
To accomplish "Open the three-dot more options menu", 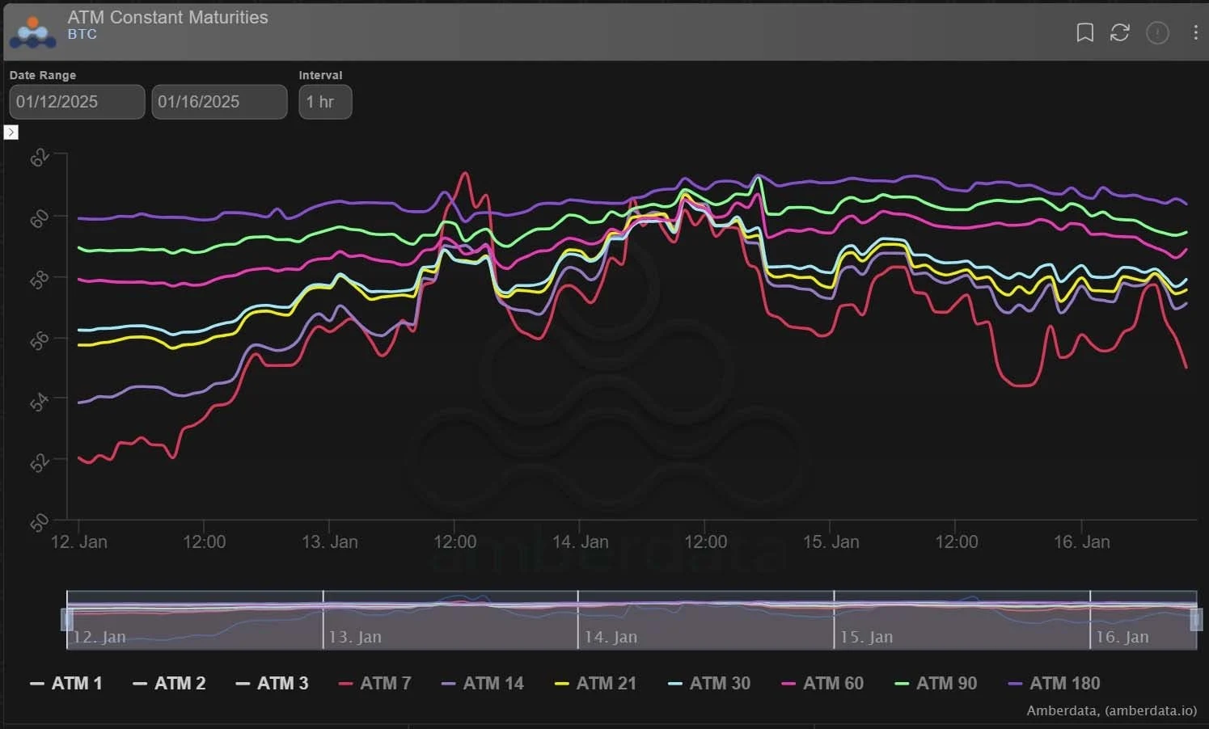I will (x=1195, y=32).
